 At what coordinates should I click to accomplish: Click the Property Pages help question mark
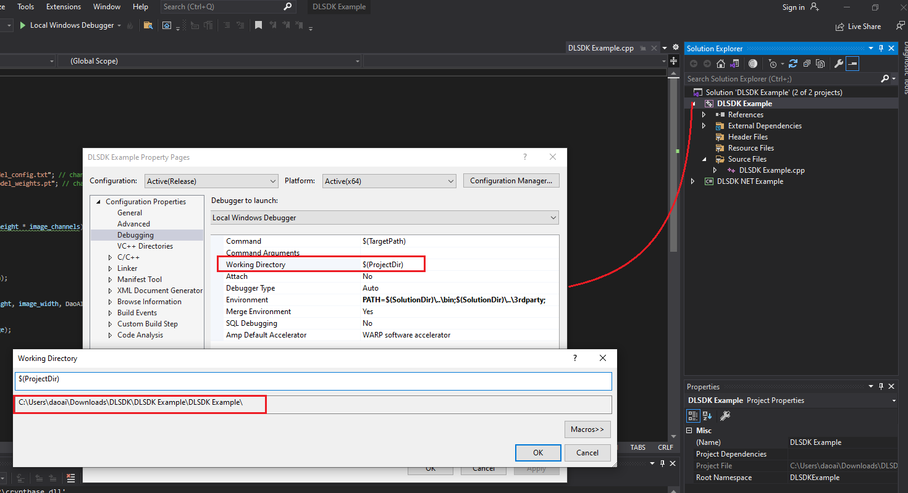pos(525,157)
